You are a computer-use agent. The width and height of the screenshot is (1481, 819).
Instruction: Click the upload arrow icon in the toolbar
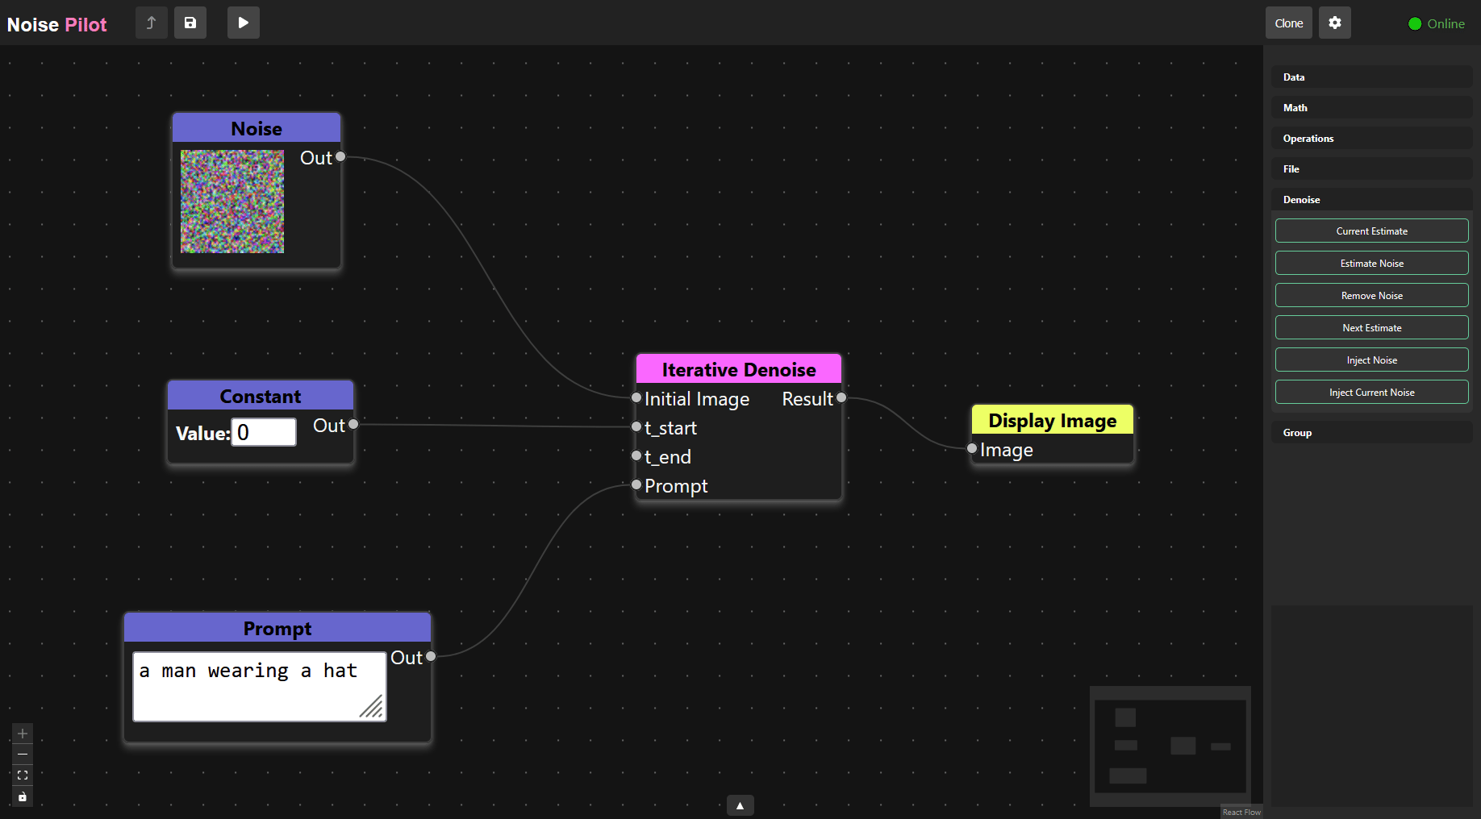tap(151, 23)
